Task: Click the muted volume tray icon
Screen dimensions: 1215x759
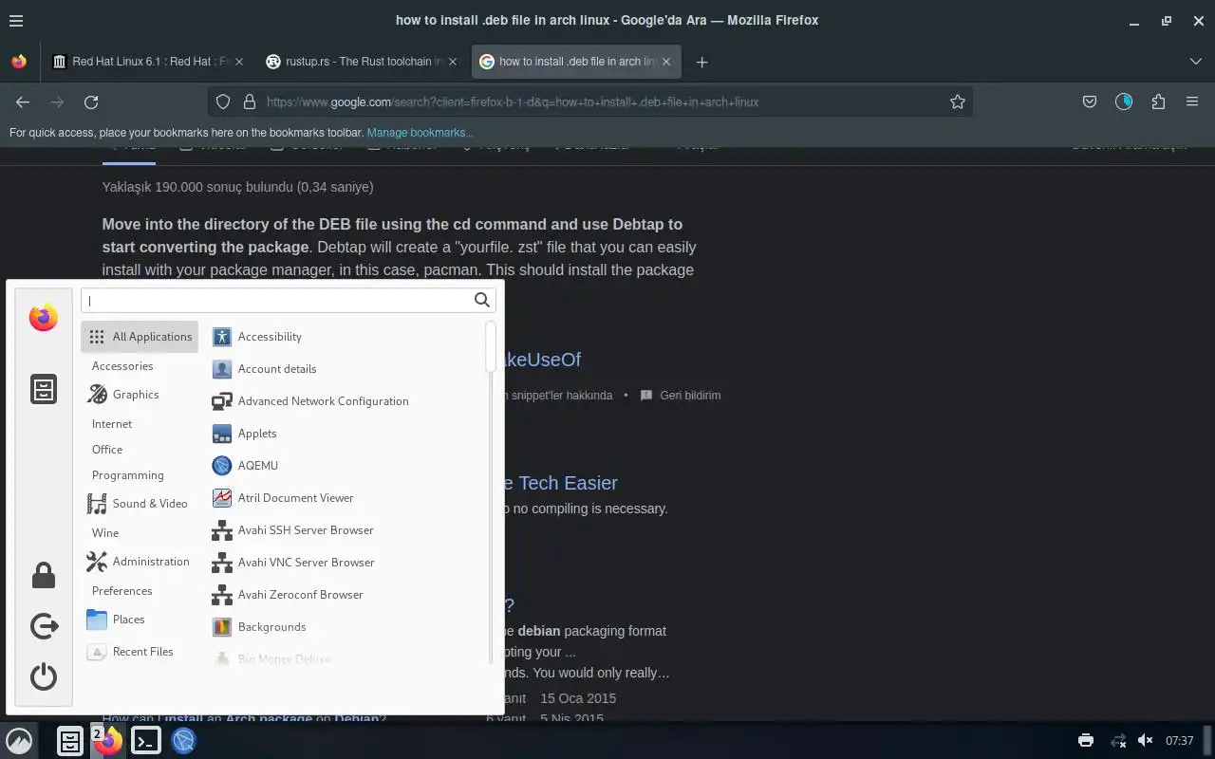Action: point(1146,741)
